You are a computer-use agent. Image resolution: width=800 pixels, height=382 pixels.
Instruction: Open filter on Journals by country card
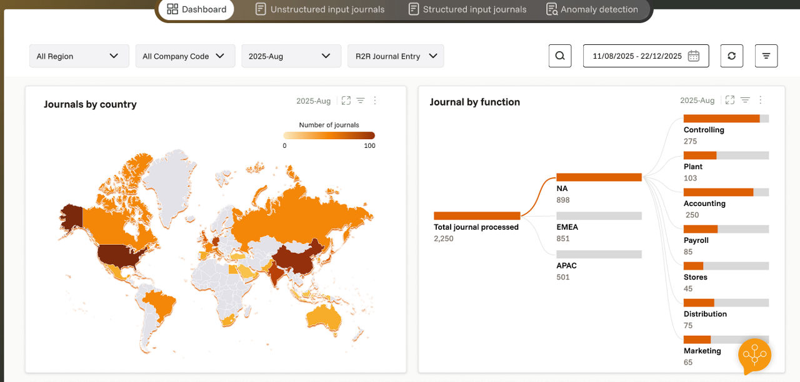pyautogui.click(x=361, y=100)
